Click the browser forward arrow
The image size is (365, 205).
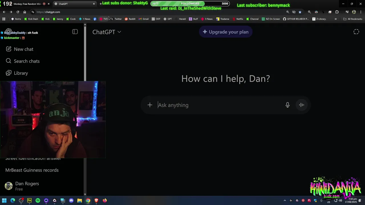pos(11,12)
